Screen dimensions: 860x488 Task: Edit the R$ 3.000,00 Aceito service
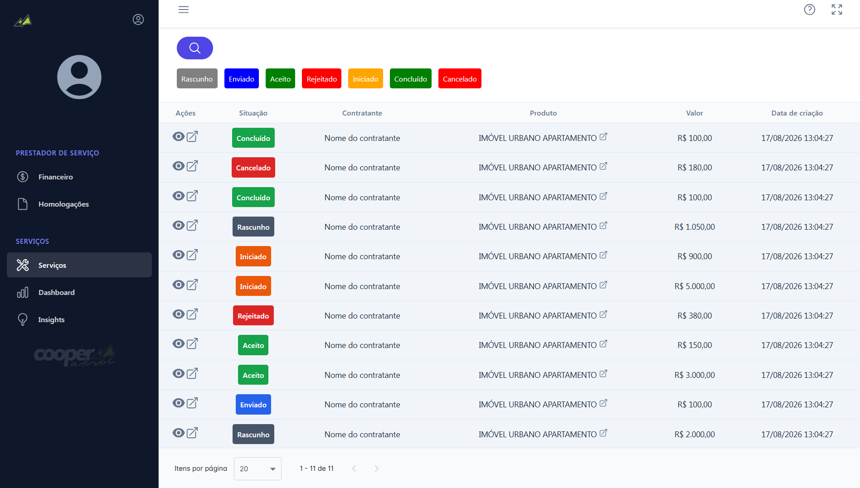[192, 373]
